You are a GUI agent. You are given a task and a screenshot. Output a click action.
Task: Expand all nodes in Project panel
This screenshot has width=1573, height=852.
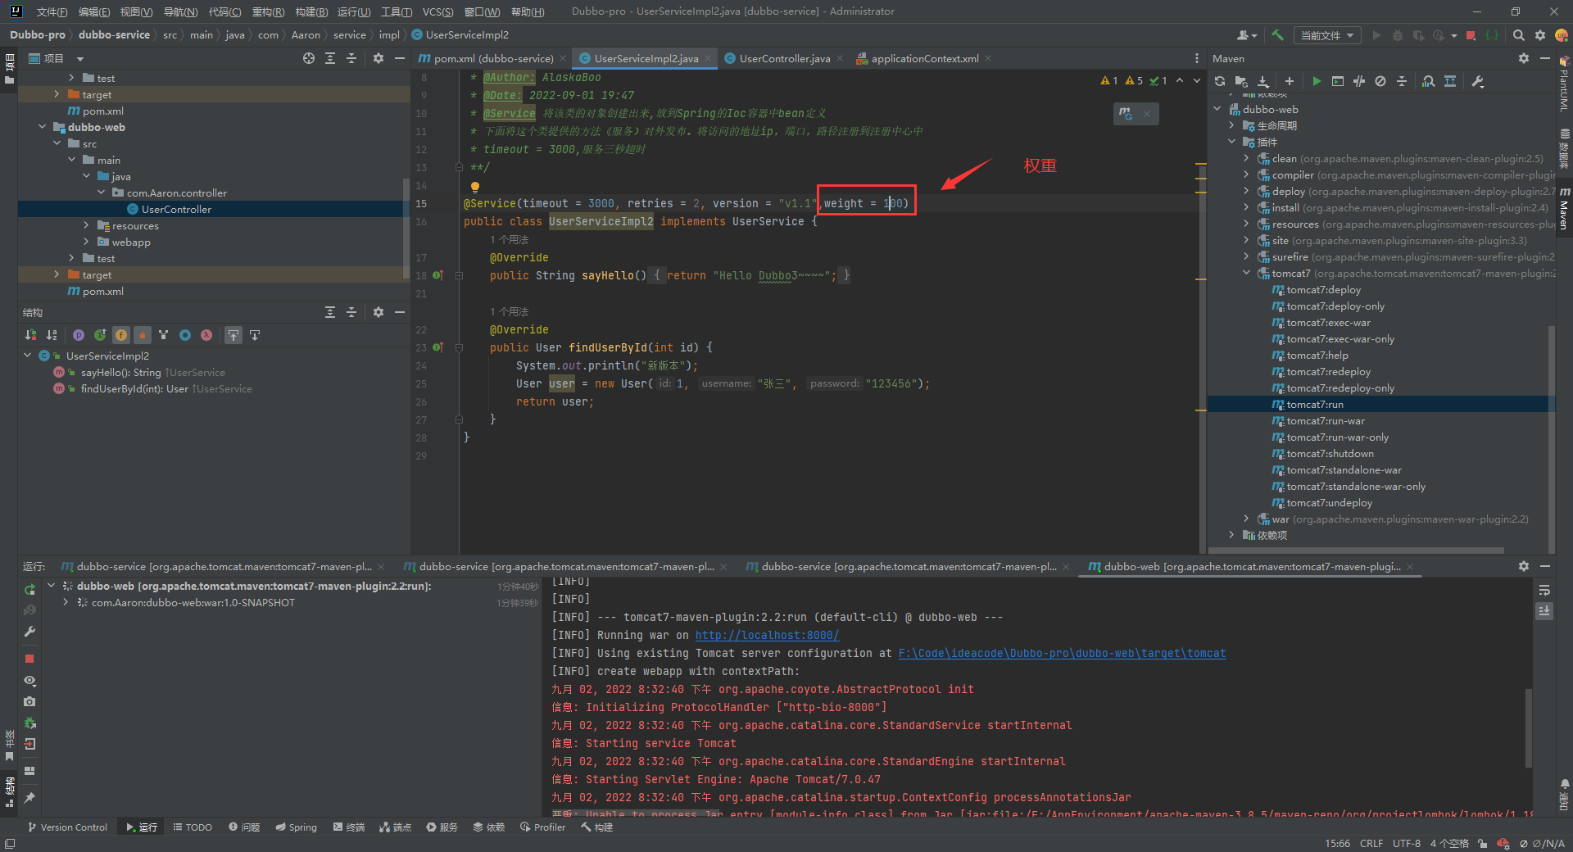coord(330,58)
